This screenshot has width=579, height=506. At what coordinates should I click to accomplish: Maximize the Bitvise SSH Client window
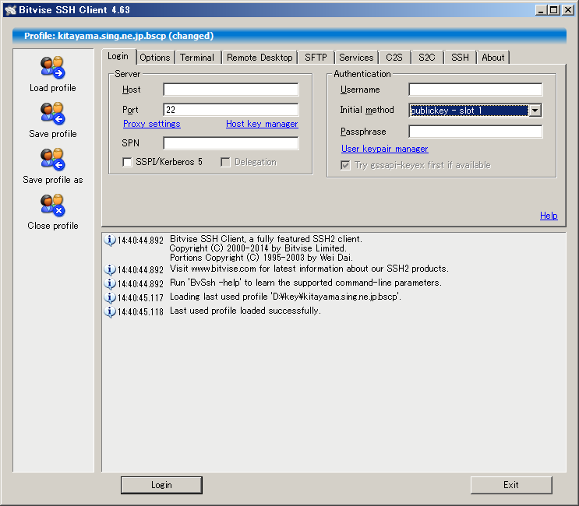pos(554,10)
